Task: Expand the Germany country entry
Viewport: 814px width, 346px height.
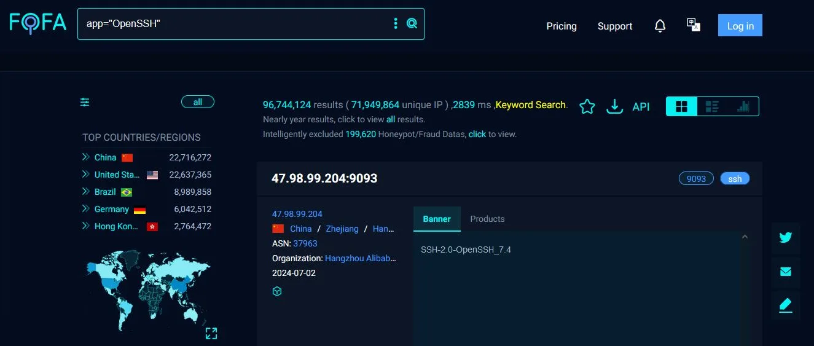Action: coord(85,209)
